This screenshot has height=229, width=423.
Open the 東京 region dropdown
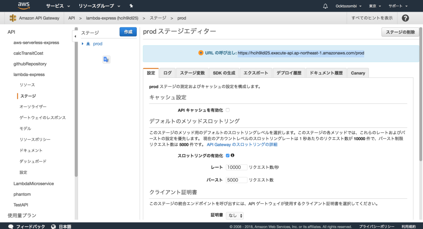coord(375,6)
